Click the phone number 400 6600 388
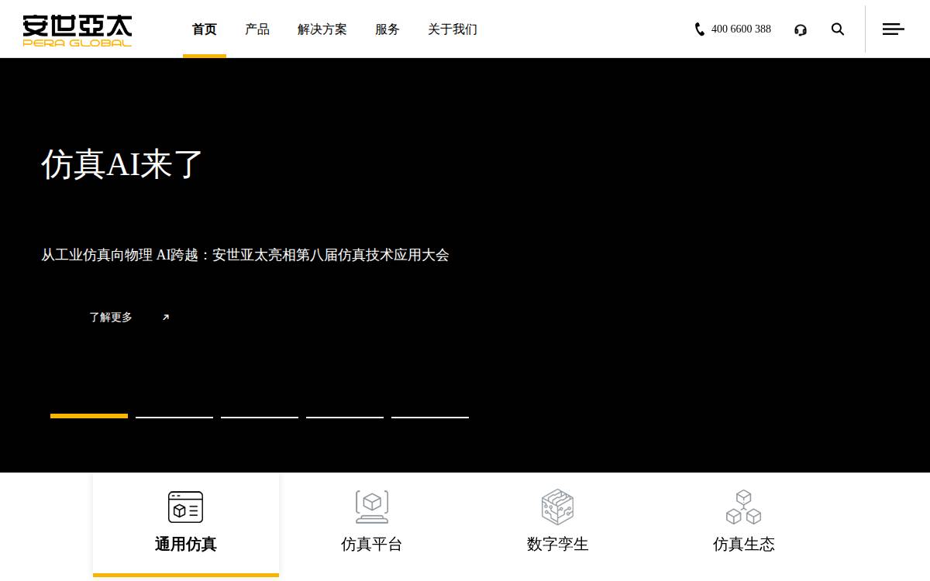 point(741,29)
